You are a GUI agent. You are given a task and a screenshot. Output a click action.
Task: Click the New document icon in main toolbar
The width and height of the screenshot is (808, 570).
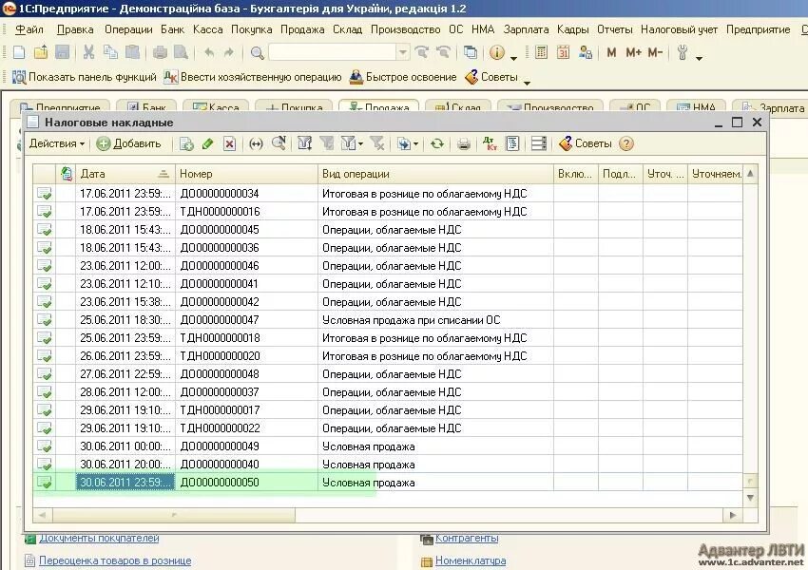point(19,52)
